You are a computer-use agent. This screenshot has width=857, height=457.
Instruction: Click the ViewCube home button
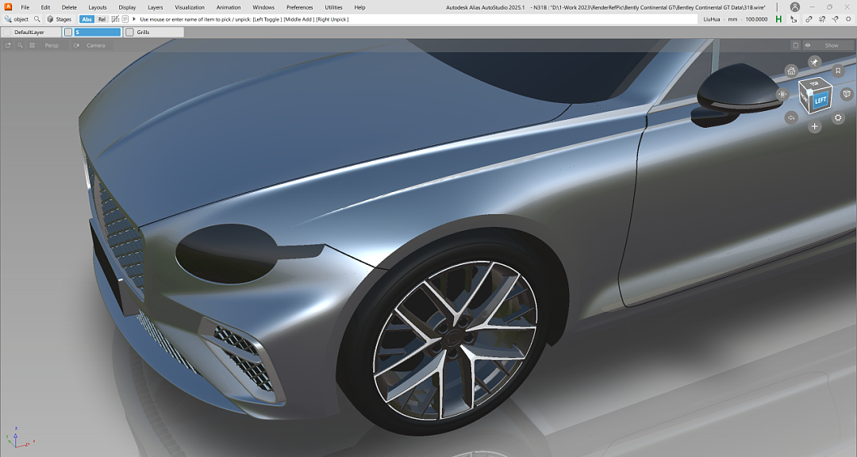[x=791, y=71]
